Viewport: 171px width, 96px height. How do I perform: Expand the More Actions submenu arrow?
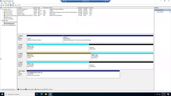click(x=170, y=12)
